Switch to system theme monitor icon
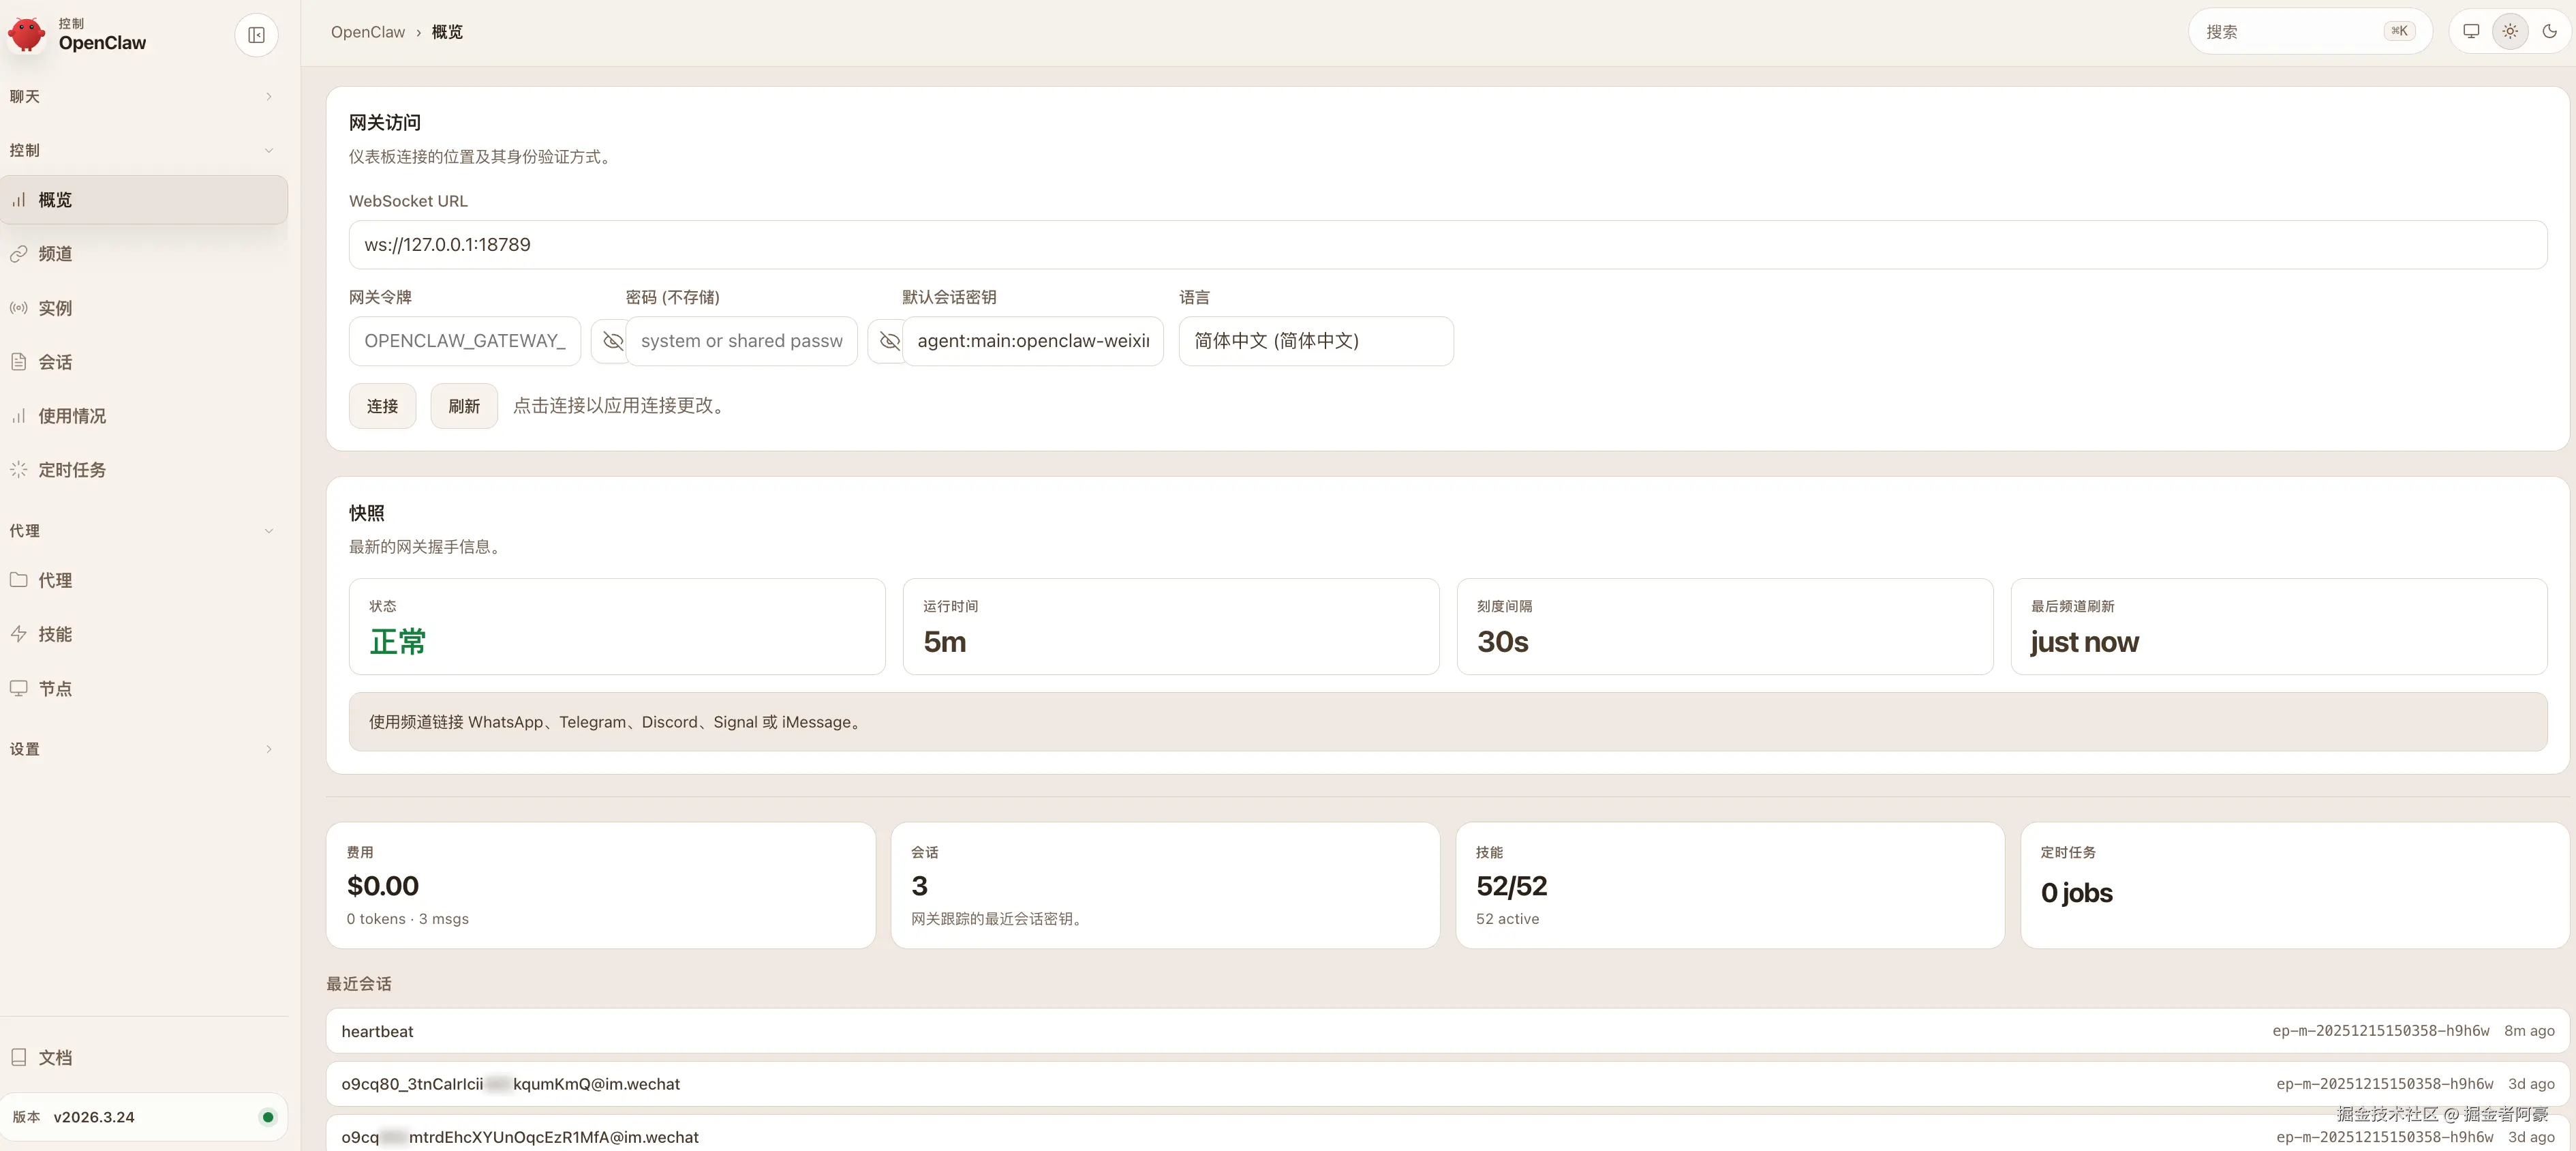Screen dimensions: 2576x1151 tap(2470, 31)
